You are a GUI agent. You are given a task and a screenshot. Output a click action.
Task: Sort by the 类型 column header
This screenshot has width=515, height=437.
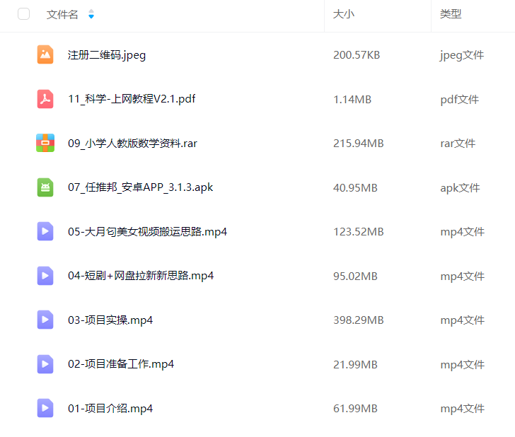[451, 15]
